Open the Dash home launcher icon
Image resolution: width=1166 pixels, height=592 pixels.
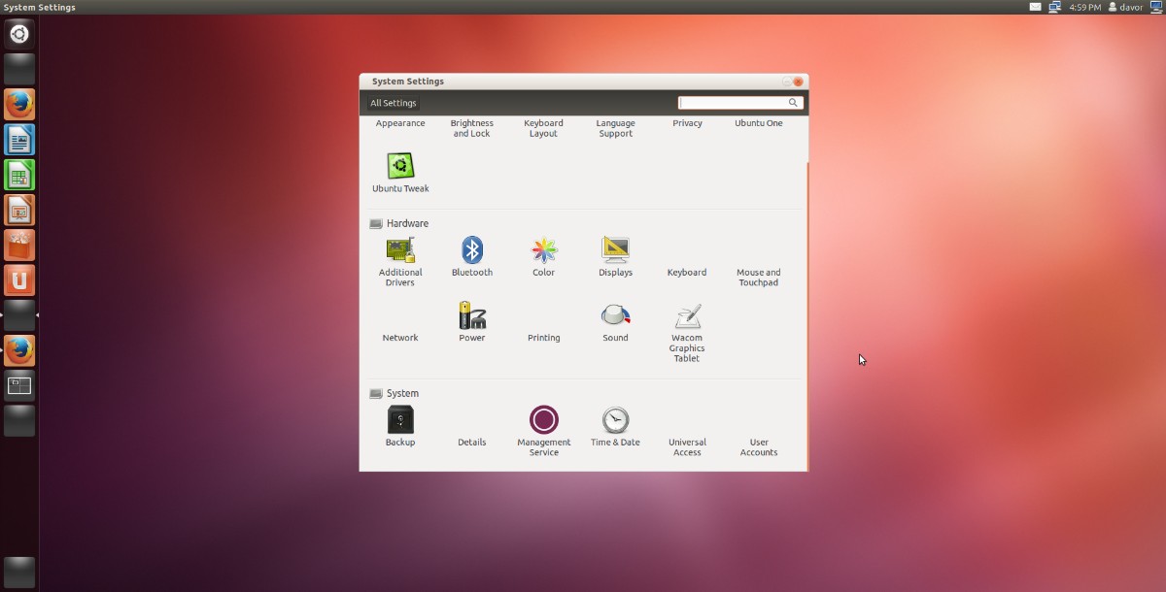19,34
